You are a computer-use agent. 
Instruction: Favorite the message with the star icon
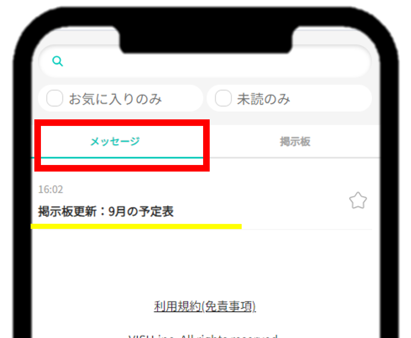click(358, 200)
